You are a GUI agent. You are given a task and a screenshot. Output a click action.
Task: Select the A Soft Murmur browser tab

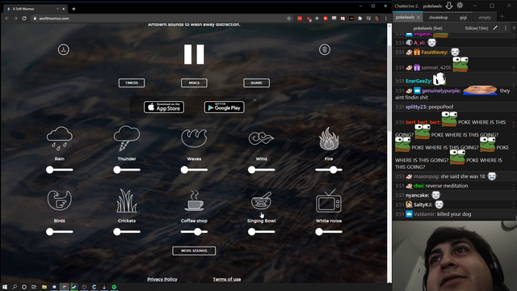tap(34, 9)
